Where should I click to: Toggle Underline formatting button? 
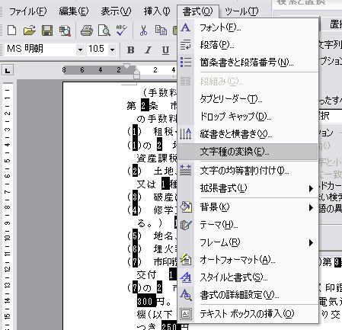[165, 50]
